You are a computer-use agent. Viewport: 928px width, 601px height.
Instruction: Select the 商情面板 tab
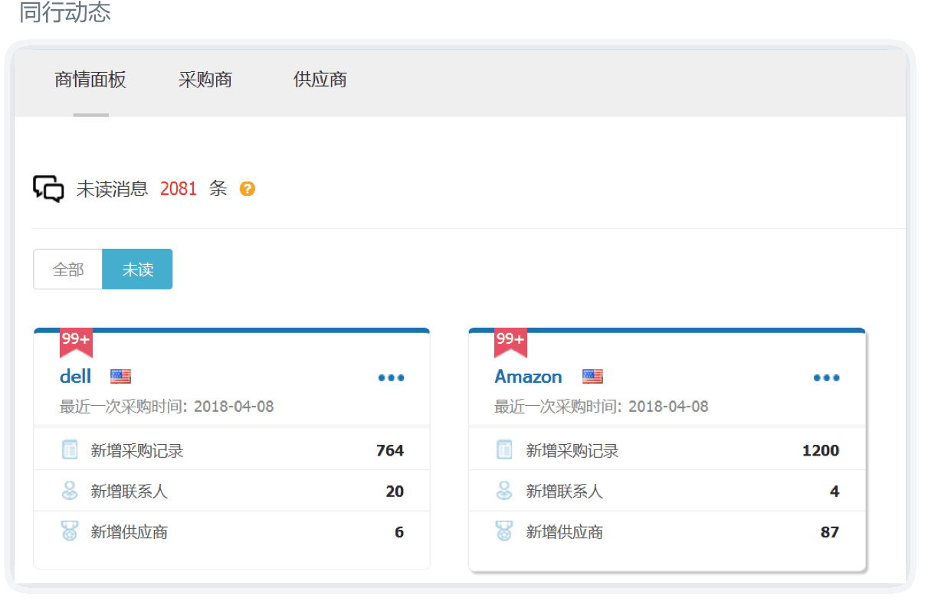click(90, 80)
